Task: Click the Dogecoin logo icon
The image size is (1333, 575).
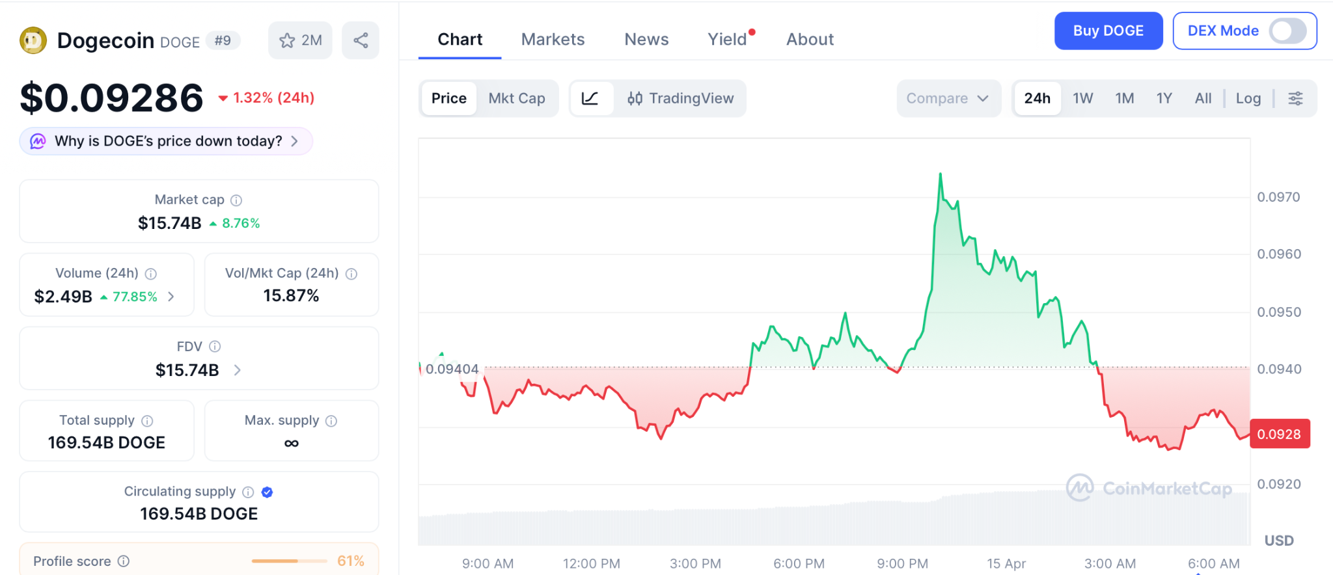Action: (x=33, y=40)
